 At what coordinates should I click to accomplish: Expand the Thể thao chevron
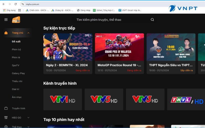28,127
